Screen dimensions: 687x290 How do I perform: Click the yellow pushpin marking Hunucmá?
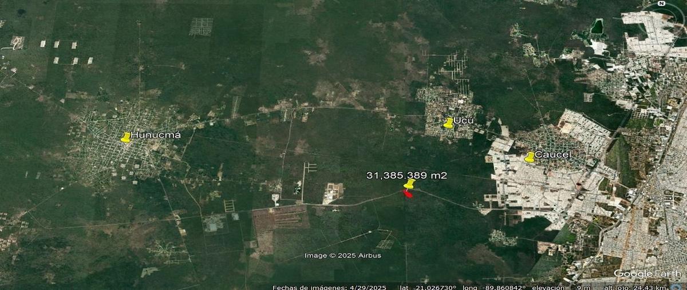point(125,137)
